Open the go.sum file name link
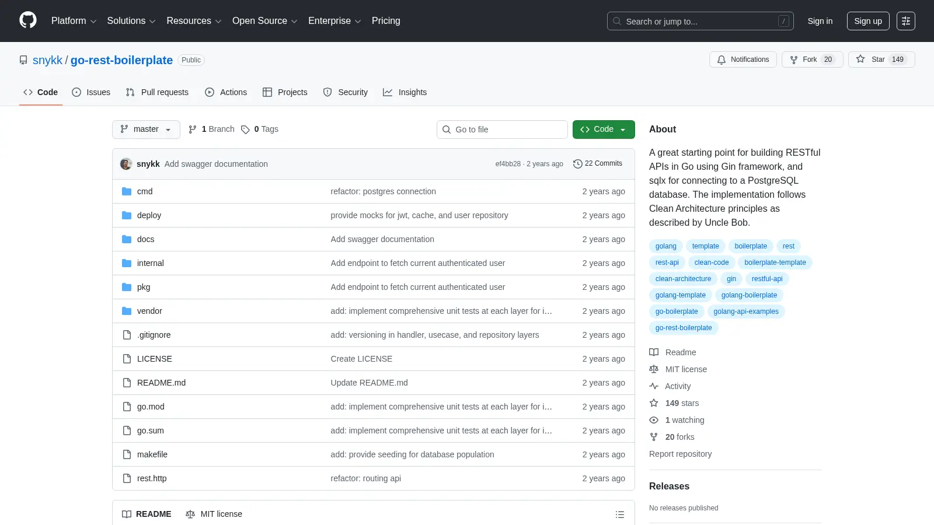The image size is (934, 525). pos(151,430)
